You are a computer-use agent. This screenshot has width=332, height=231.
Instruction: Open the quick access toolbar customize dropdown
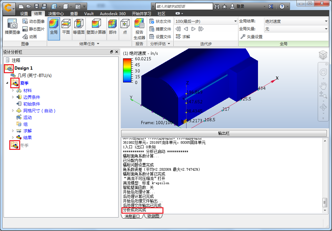[84, 6]
